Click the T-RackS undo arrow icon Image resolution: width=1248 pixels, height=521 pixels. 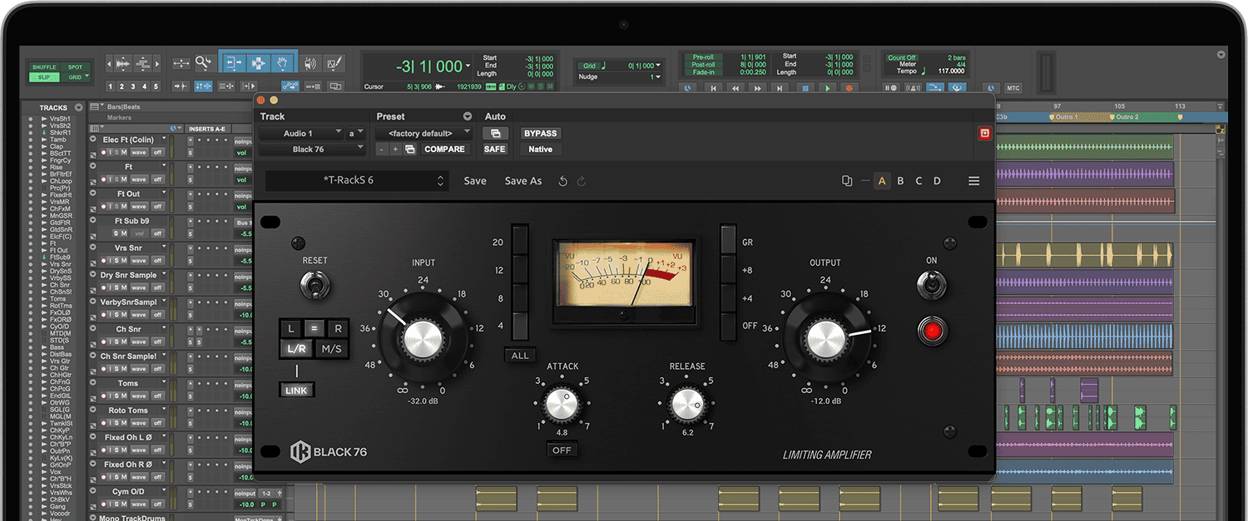563,181
